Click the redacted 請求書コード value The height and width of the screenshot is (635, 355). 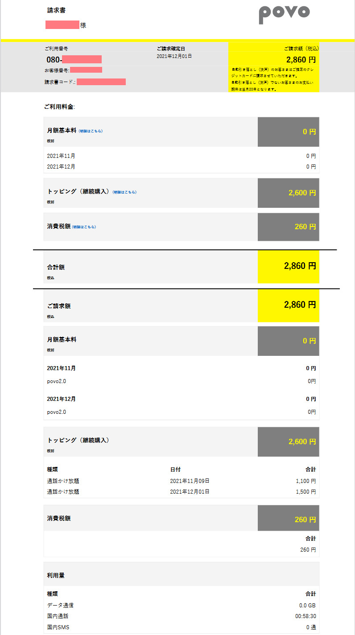click(x=101, y=82)
